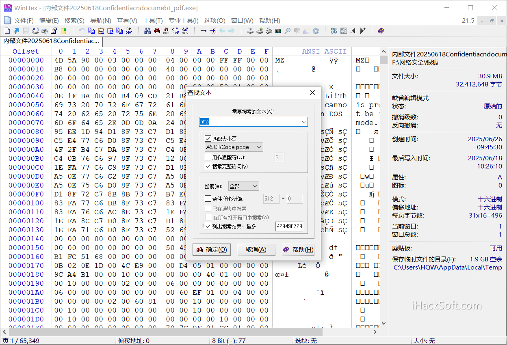Viewport: 507px width, 345px height.
Task: Click the 帮助(H) button in dialog
Action: (298, 250)
